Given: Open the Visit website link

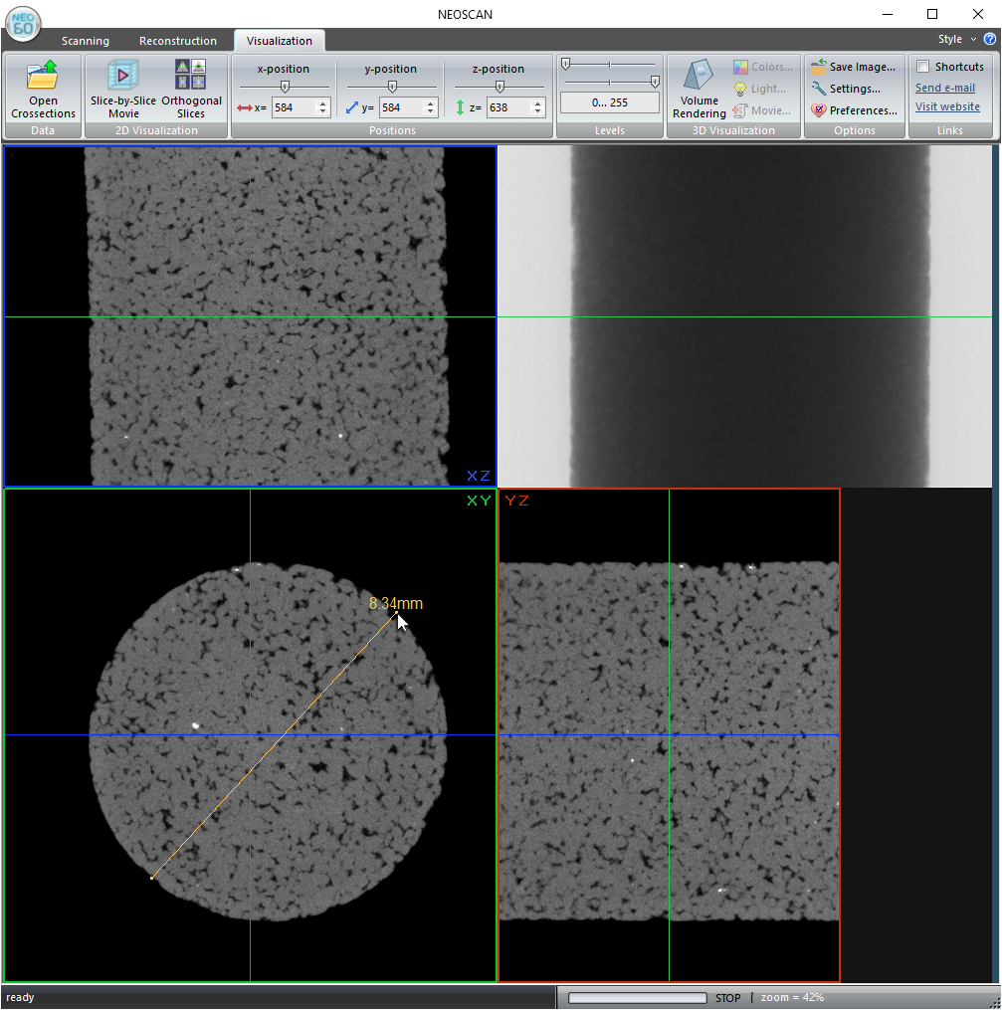Looking at the screenshot, I should [x=946, y=106].
